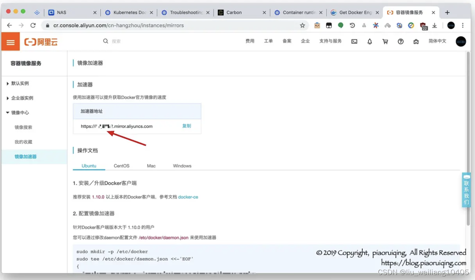Viewport: 475px width, 280px height.
Task: Open the Chrome three-dot menu
Action: pos(463,25)
